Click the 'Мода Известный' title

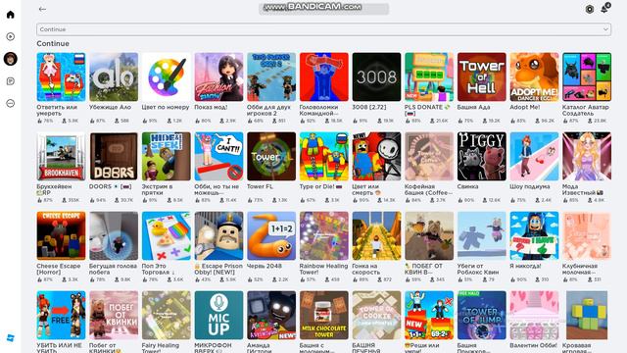pos(583,189)
